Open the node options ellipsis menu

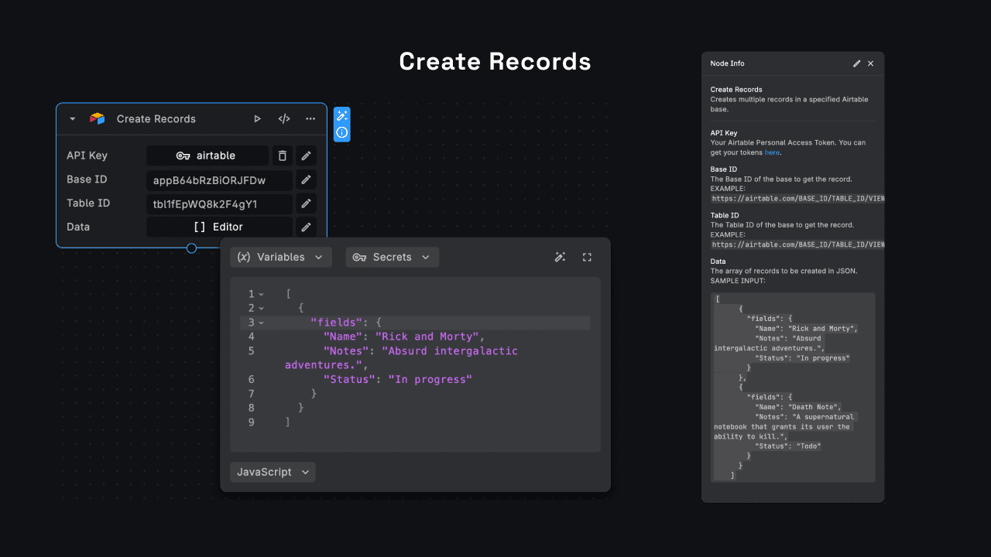coord(309,118)
